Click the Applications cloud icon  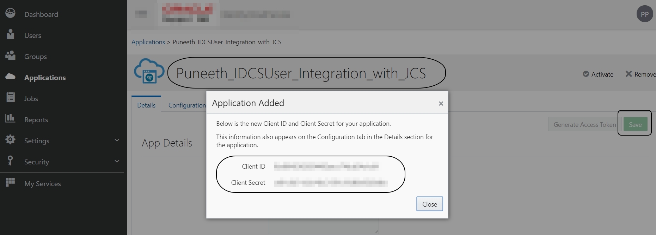pos(11,77)
